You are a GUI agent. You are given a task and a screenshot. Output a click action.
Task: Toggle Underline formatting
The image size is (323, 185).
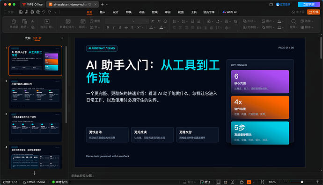click(120, 27)
